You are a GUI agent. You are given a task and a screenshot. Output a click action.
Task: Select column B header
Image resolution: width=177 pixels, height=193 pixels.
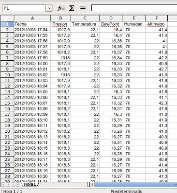coord(60,18)
